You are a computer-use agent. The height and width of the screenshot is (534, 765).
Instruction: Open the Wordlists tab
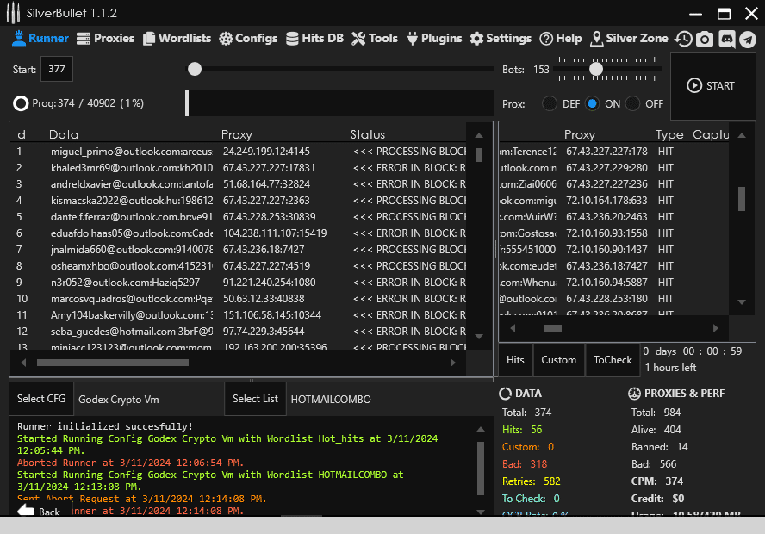(177, 39)
